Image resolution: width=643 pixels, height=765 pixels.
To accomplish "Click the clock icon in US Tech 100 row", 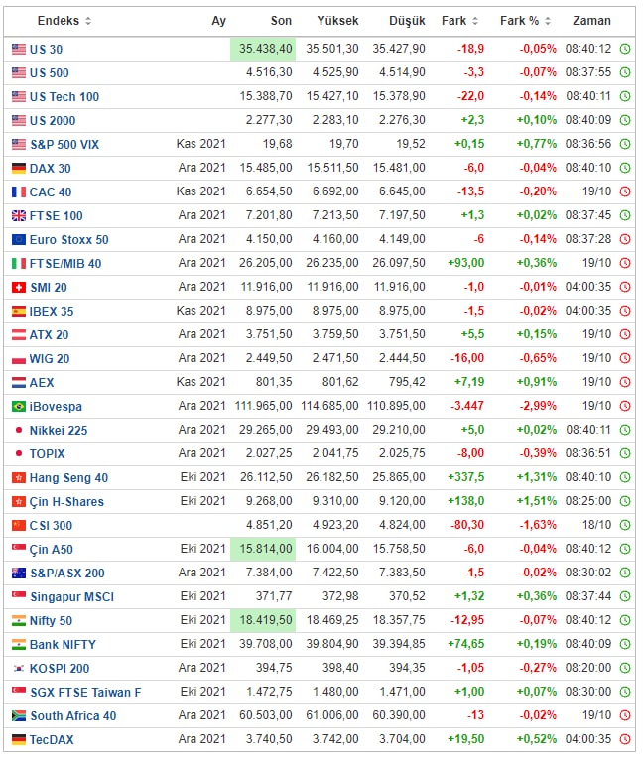I will [625, 96].
